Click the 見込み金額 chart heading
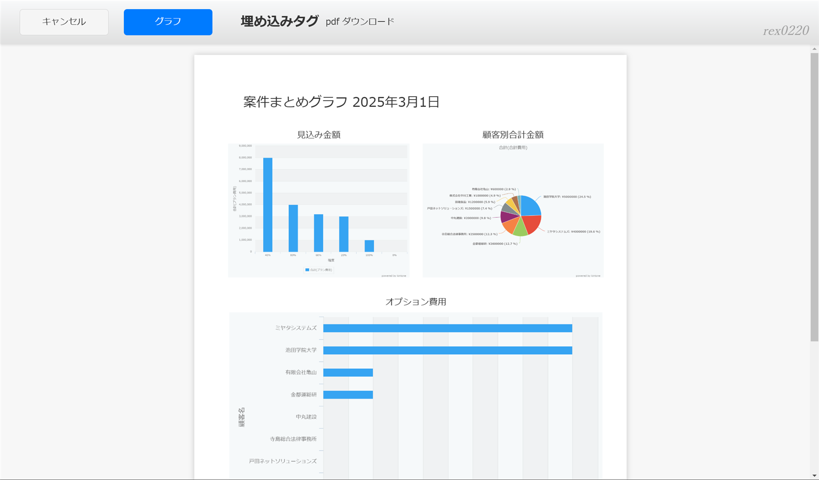Viewport: 819px width, 480px height. 318,135
